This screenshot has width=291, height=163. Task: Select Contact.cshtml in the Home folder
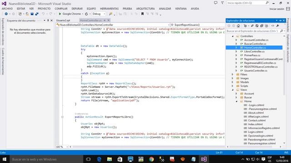pos(256,120)
